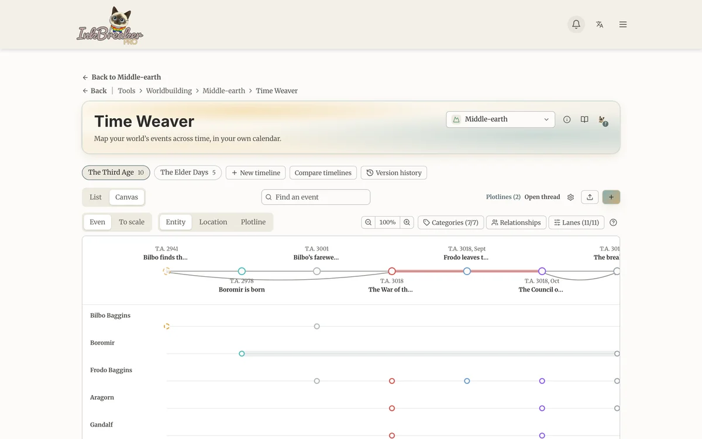Group lanes by Location

[213, 222]
